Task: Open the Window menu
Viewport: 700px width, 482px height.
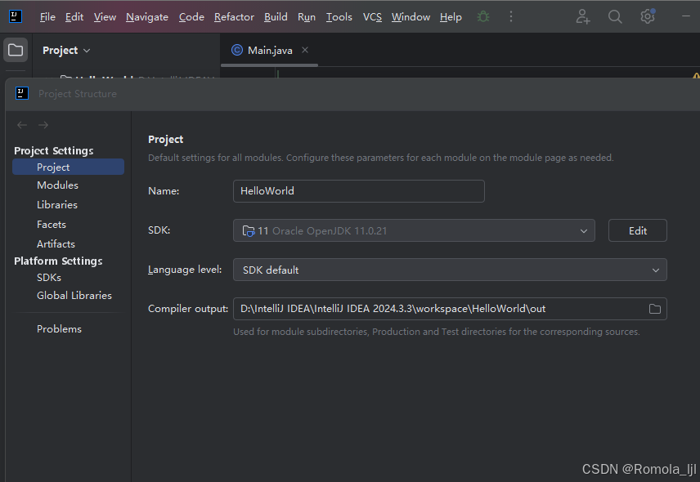Action: point(411,17)
